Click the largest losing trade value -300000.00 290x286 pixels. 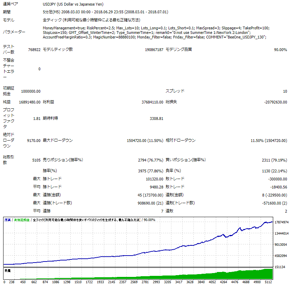[x=278, y=179]
